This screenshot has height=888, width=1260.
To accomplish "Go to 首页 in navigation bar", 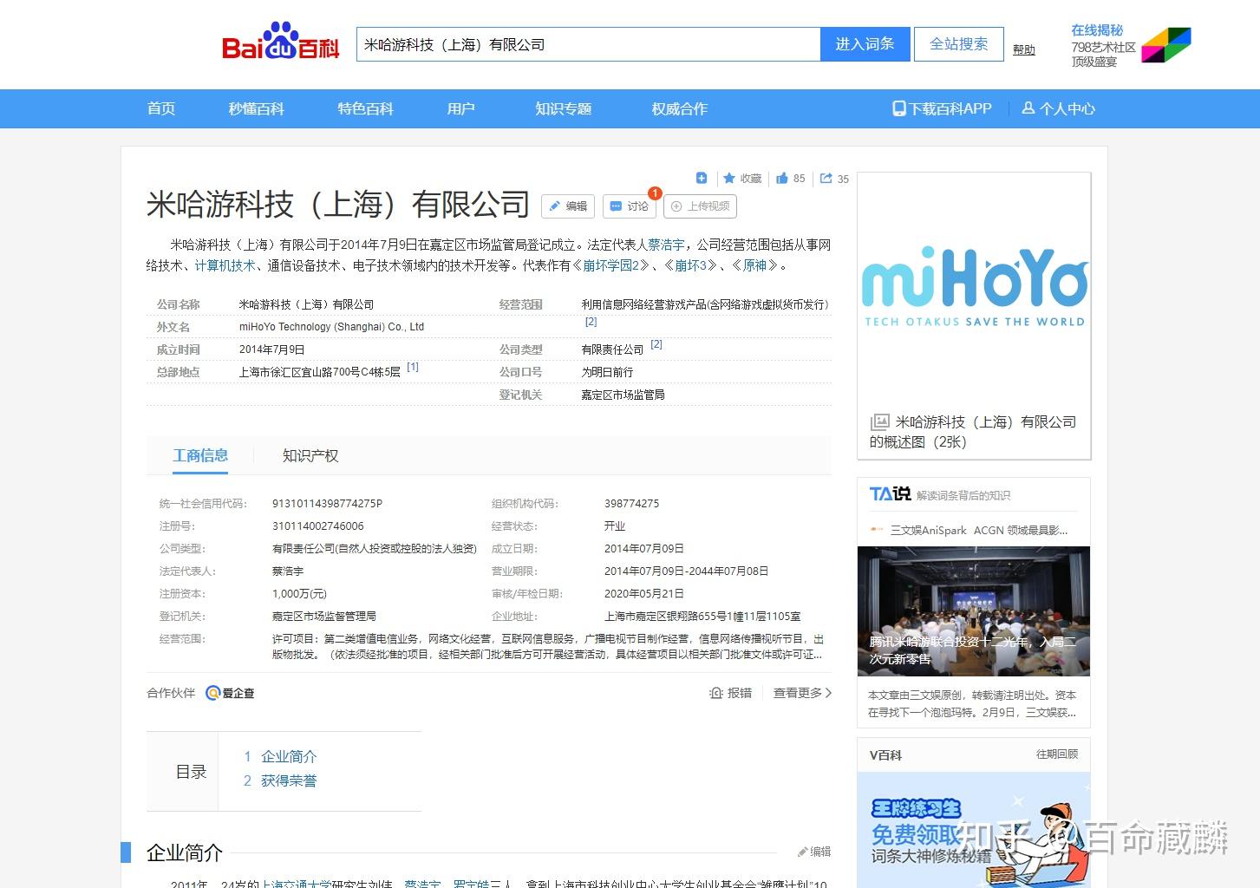I will [x=161, y=108].
